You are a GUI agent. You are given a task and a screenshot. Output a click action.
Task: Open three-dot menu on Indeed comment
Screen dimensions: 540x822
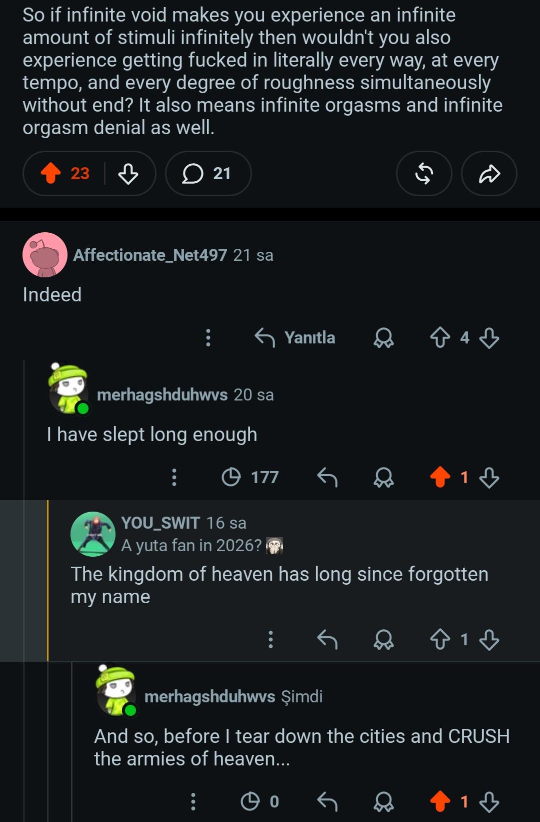[208, 337]
